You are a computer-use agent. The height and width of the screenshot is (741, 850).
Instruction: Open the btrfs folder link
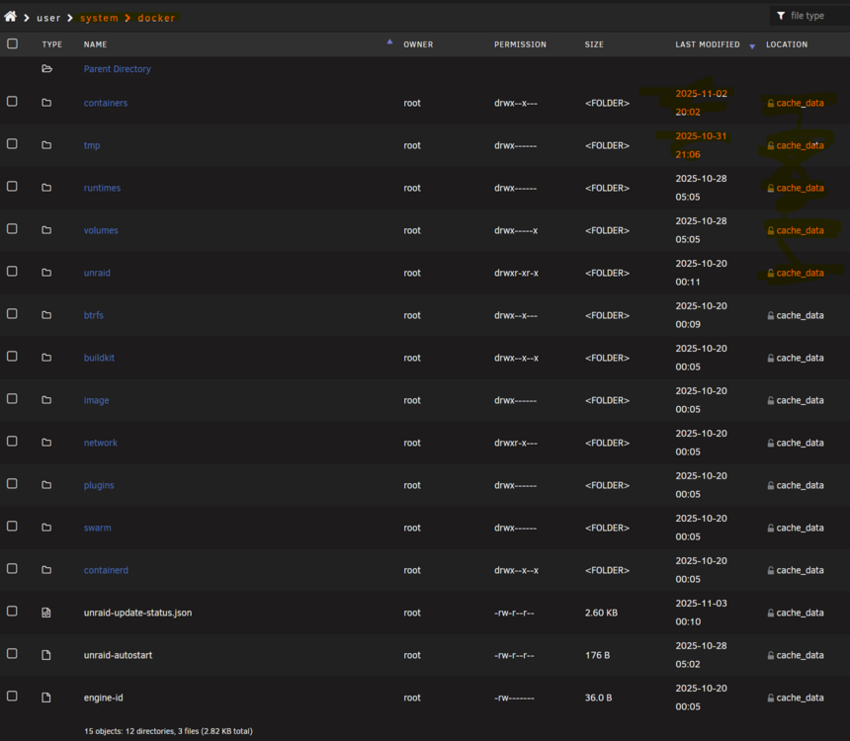93,315
